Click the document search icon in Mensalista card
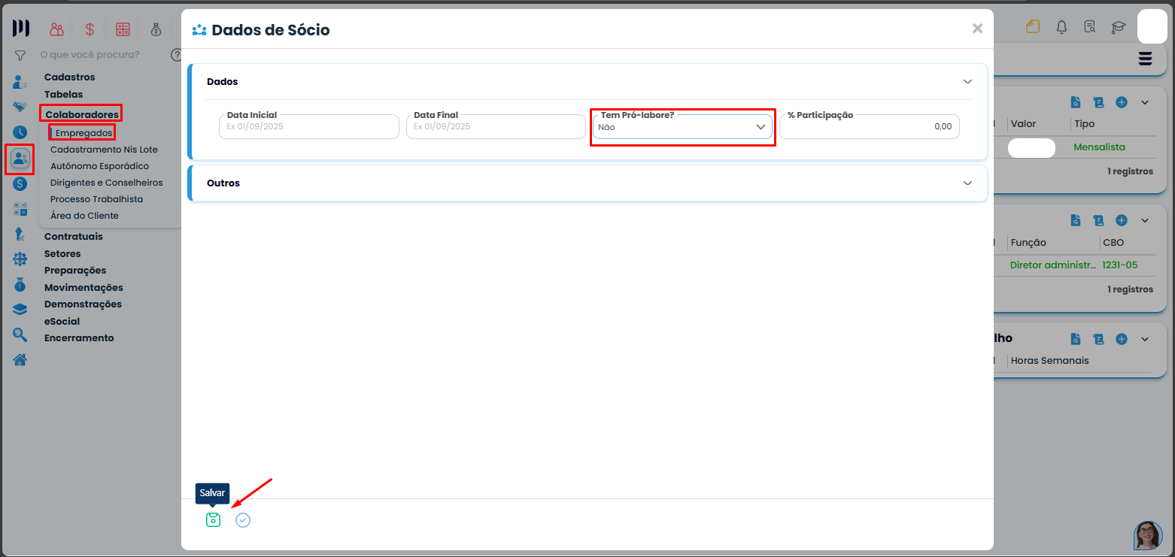The height and width of the screenshot is (557, 1175). pyautogui.click(x=1076, y=102)
